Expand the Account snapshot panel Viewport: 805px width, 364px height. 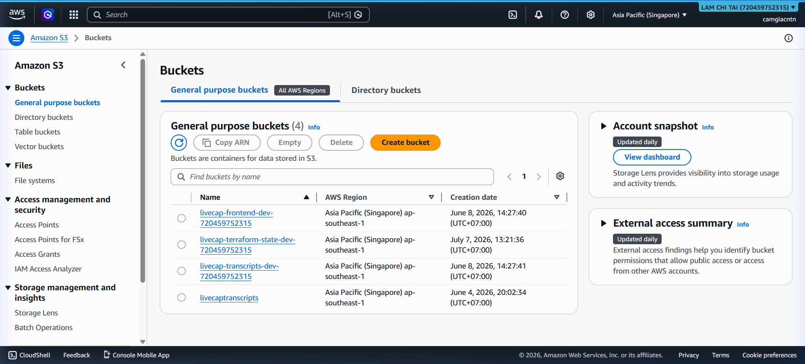(604, 126)
